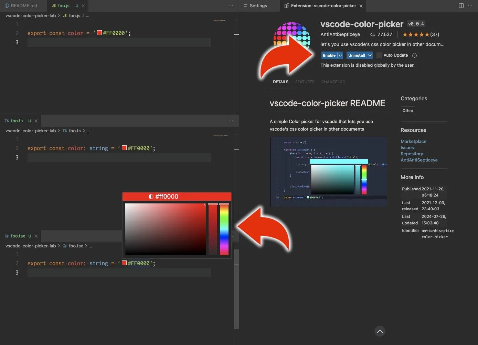Close the foo.tsx editor tab
Image resolution: width=478 pixels, height=345 pixels.
tap(36, 236)
